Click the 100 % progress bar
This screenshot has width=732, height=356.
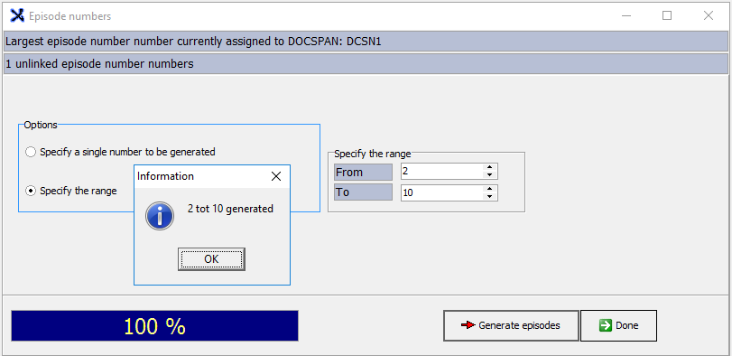pos(154,325)
